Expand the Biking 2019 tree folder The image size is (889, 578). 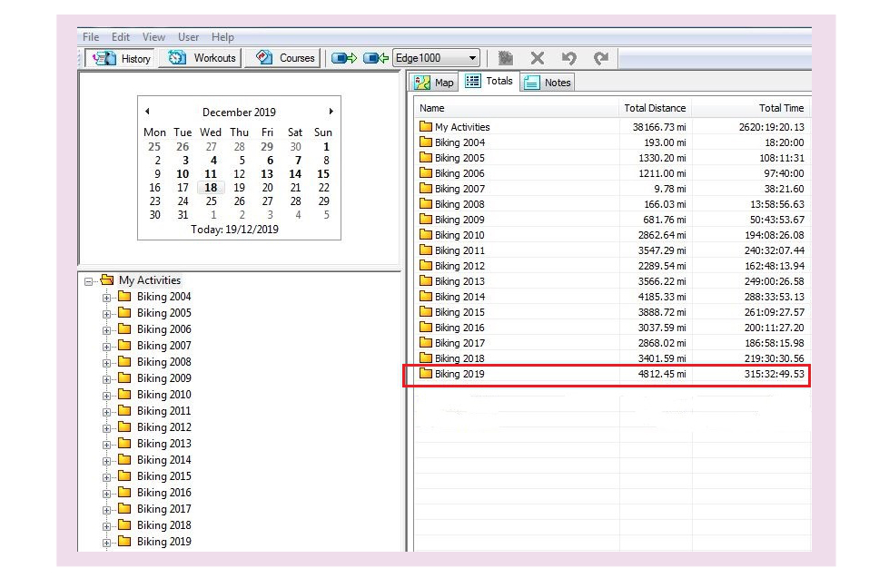(106, 543)
